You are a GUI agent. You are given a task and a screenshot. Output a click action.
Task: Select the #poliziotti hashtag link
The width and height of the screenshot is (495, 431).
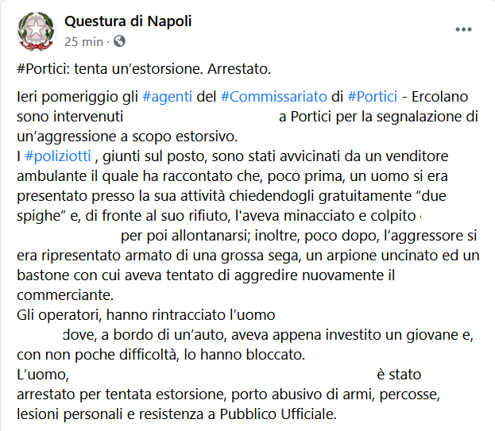tap(59, 156)
